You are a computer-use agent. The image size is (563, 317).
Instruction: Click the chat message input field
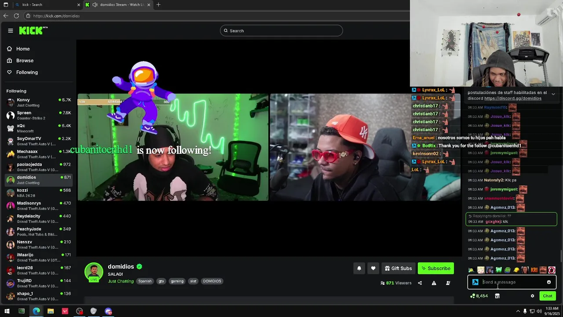512,282
